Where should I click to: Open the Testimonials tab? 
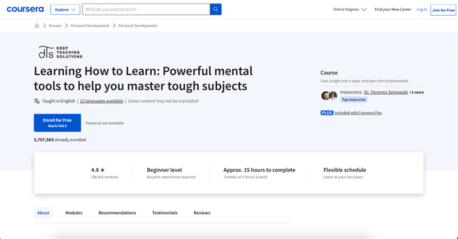(x=165, y=213)
